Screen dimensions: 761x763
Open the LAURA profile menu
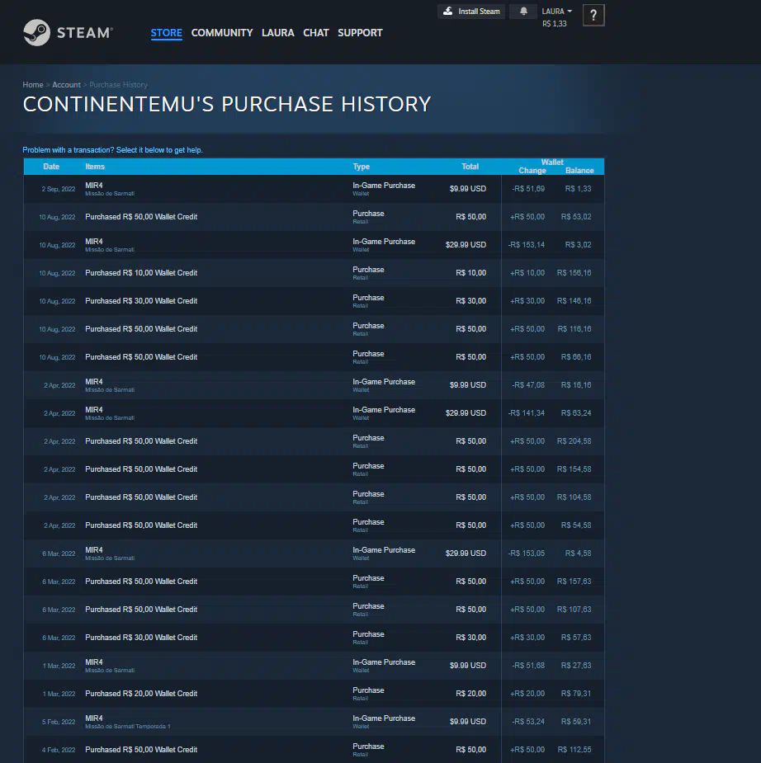coord(277,33)
